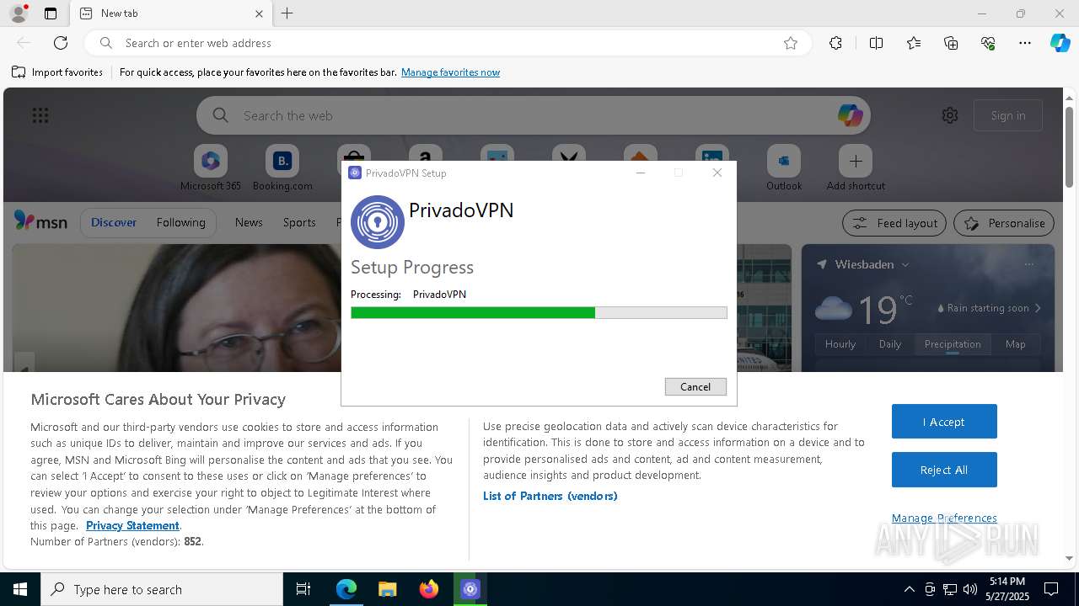Click Rain starting soon alert
This screenshot has width=1079, height=606.
pyautogui.click(x=990, y=308)
